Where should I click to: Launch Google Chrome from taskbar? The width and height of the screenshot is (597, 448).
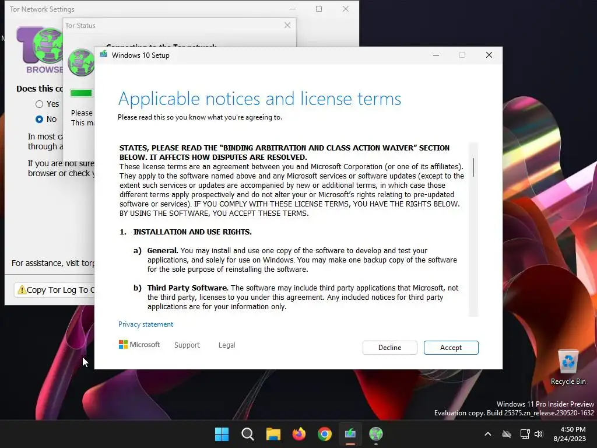324,434
